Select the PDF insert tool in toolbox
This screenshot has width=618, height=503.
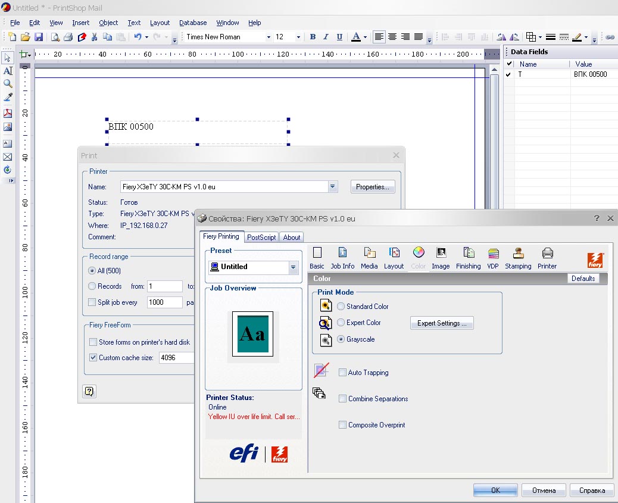point(8,114)
